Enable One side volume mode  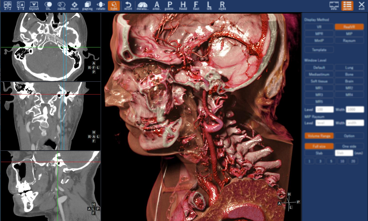[349, 146]
